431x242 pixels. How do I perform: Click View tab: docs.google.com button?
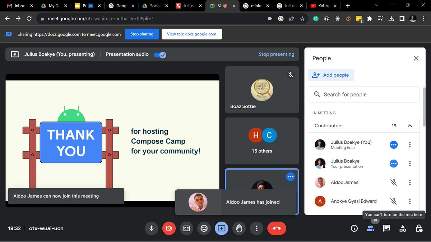192,34
